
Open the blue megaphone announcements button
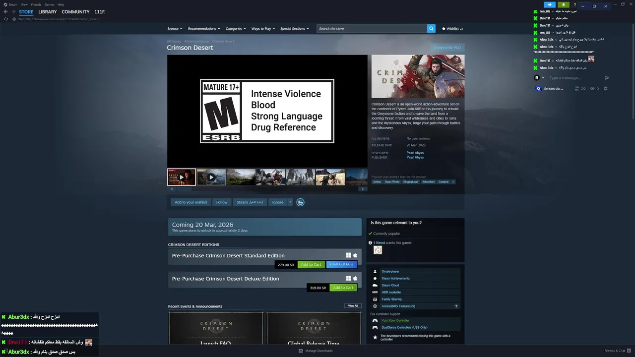[x=550, y=4]
